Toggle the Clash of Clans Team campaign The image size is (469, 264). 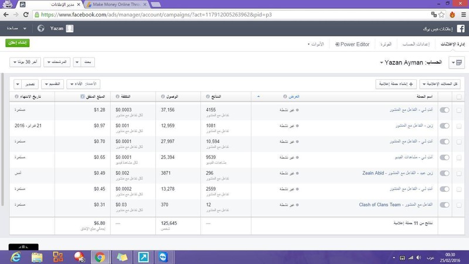click(444, 205)
